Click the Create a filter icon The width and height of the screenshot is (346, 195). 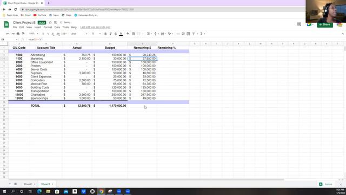(194, 34)
